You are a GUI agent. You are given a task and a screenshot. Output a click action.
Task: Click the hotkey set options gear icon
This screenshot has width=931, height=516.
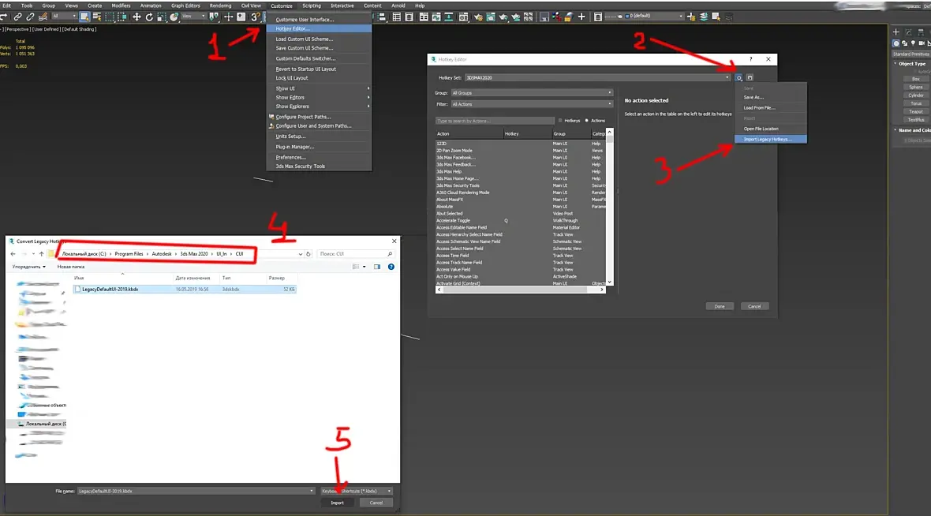tap(739, 78)
